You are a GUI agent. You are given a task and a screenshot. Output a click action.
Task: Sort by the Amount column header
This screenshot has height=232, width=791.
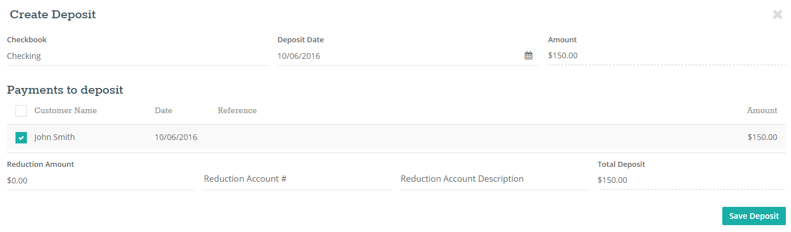point(762,110)
